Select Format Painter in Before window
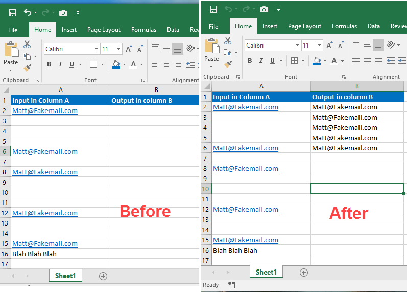 pos(27,68)
